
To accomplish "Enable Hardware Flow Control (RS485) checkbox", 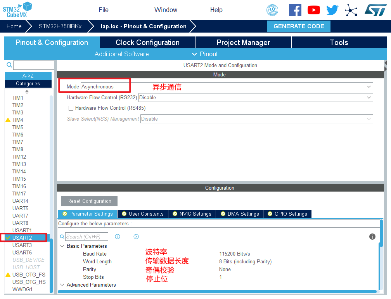I will coord(71,108).
